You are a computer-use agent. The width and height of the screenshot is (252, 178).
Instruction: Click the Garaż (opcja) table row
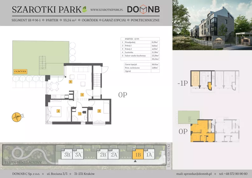pyautogui.click(x=142, y=64)
